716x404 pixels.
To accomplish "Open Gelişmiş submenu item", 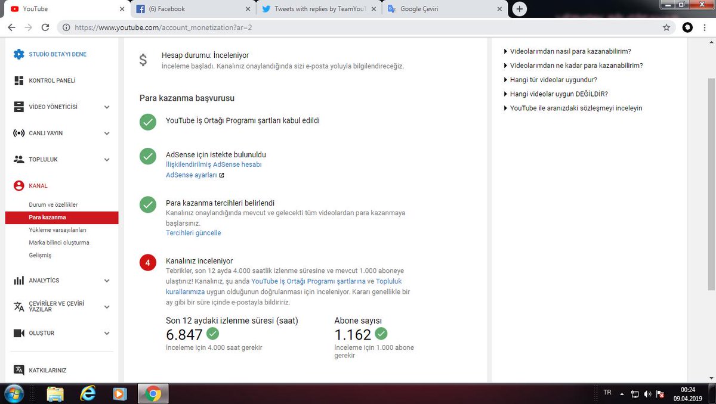I will tap(40, 255).
